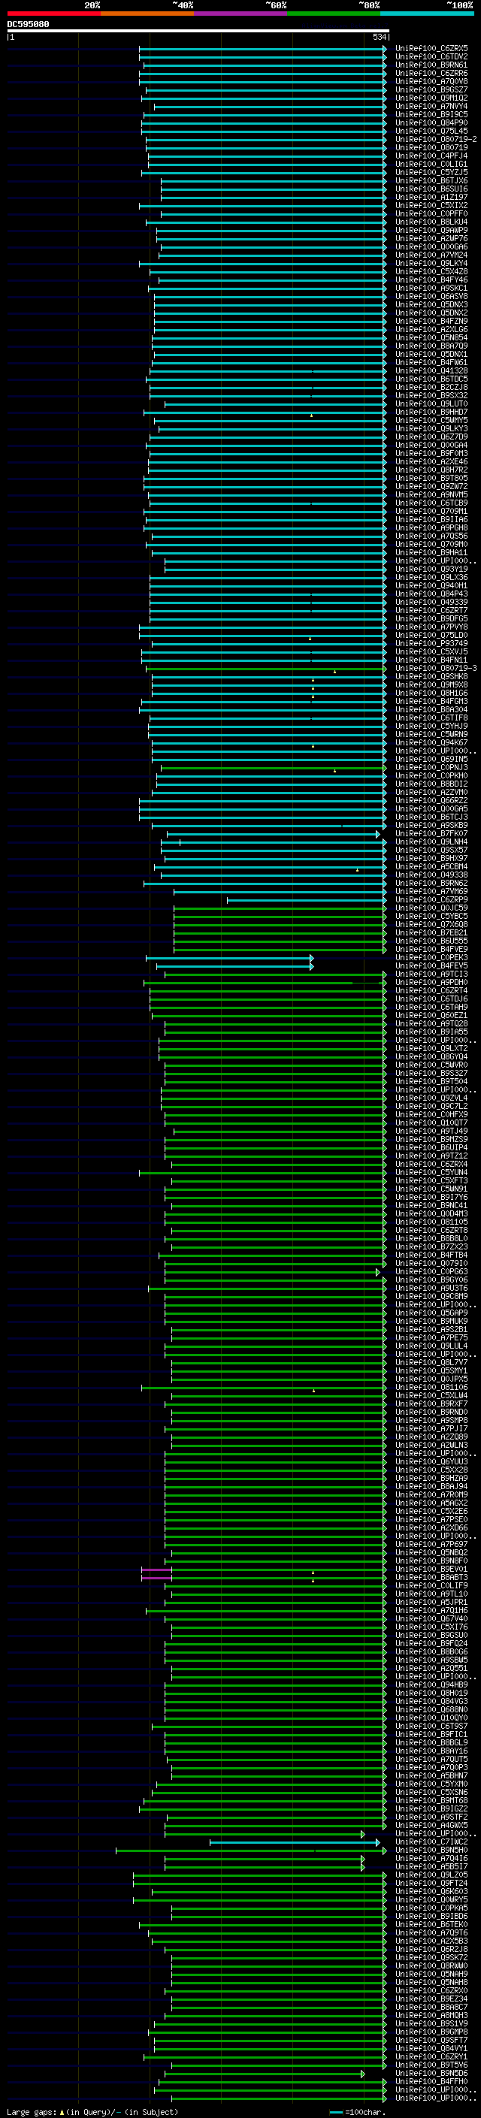The height and width of the screenshot is (2118, 481).
Task: Open the UniRef100_A7VM24 hit
Action: click(x=431, y=255)
